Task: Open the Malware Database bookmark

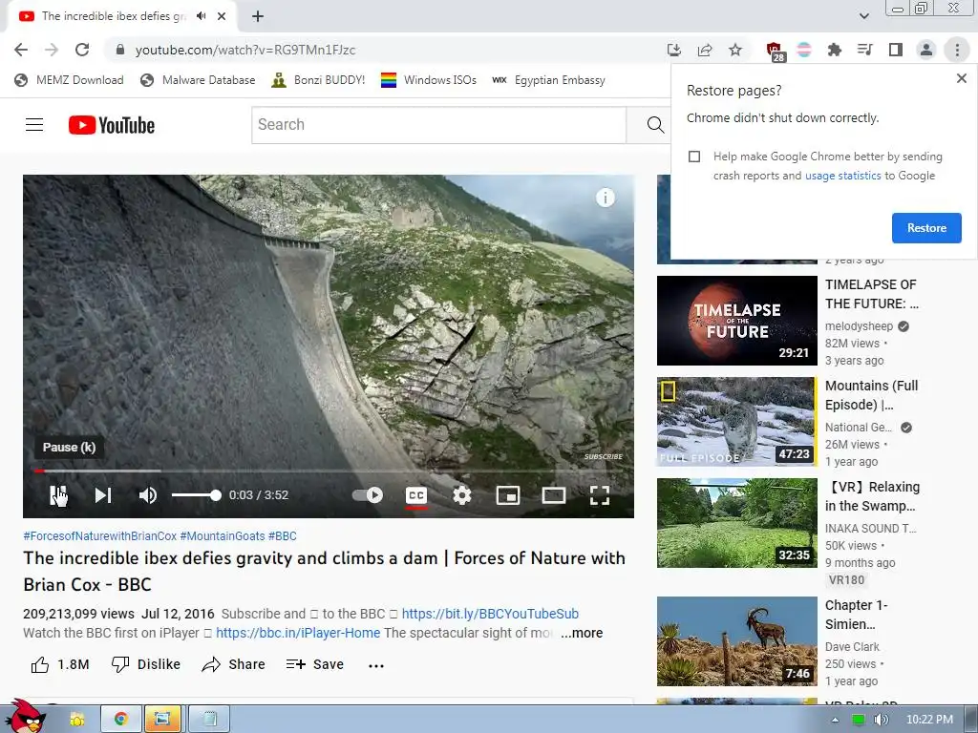Action: [198, 80]
